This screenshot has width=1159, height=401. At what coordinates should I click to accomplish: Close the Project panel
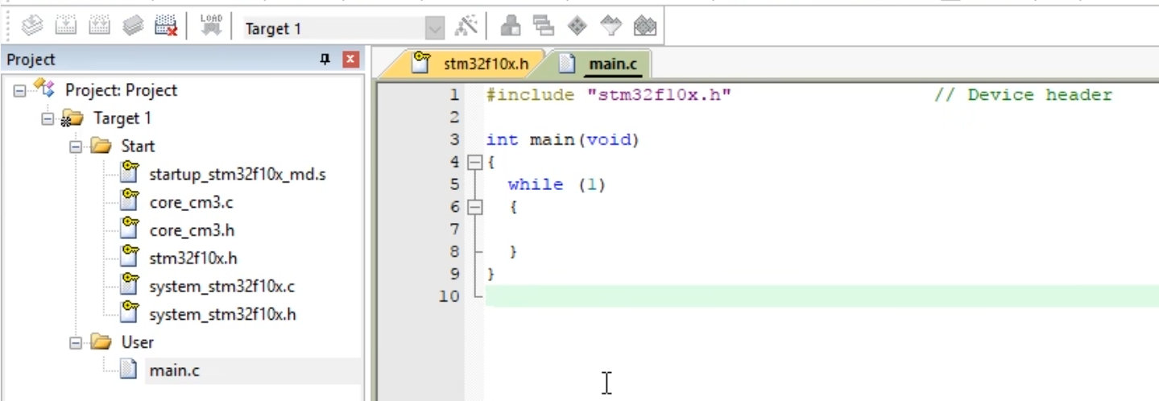350,60
